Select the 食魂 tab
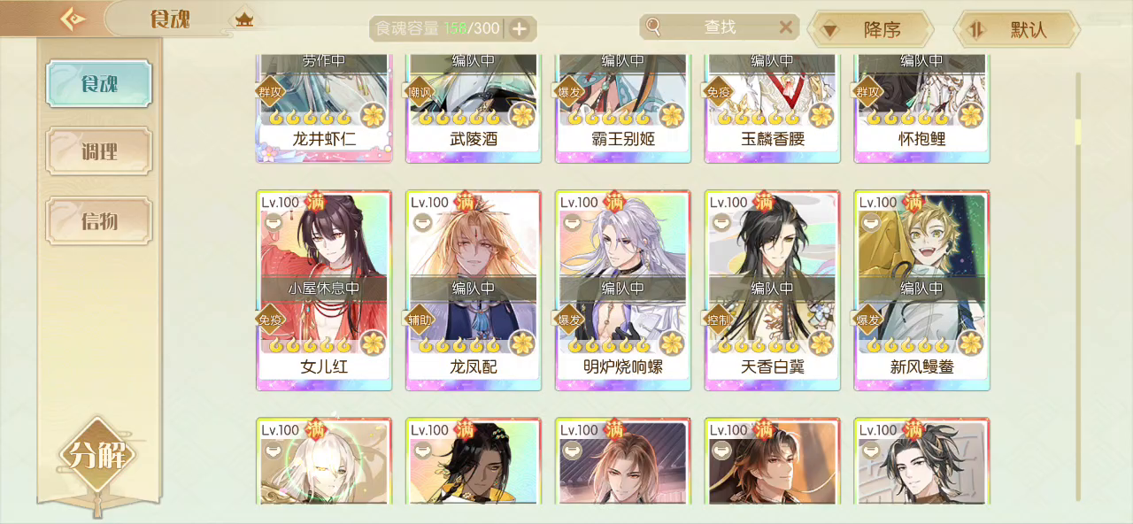The image size is (1133, 524). 99,83
